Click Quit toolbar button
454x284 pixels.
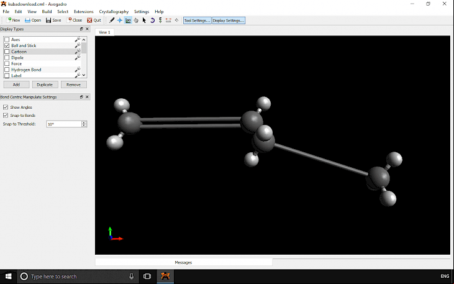point(94,21)
